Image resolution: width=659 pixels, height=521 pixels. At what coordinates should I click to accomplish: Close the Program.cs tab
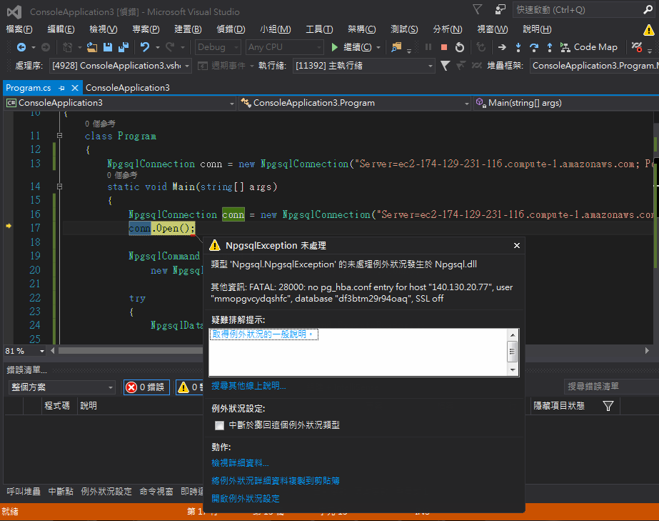point(75,88)
